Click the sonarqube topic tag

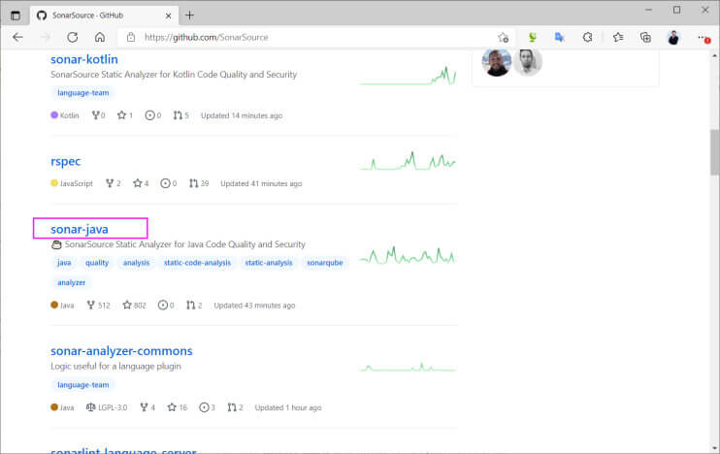(325, 263)
